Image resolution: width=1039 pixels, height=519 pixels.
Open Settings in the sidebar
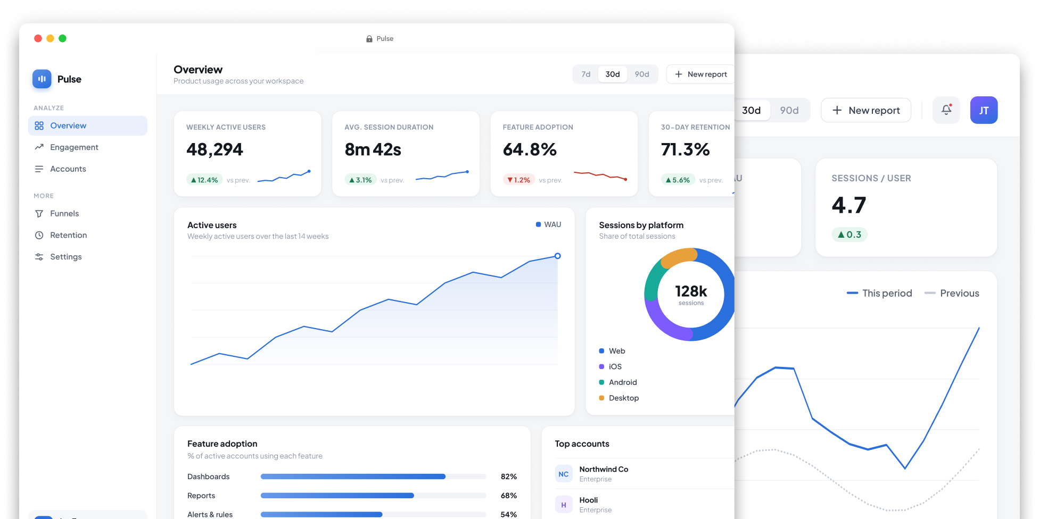point(88,257)
